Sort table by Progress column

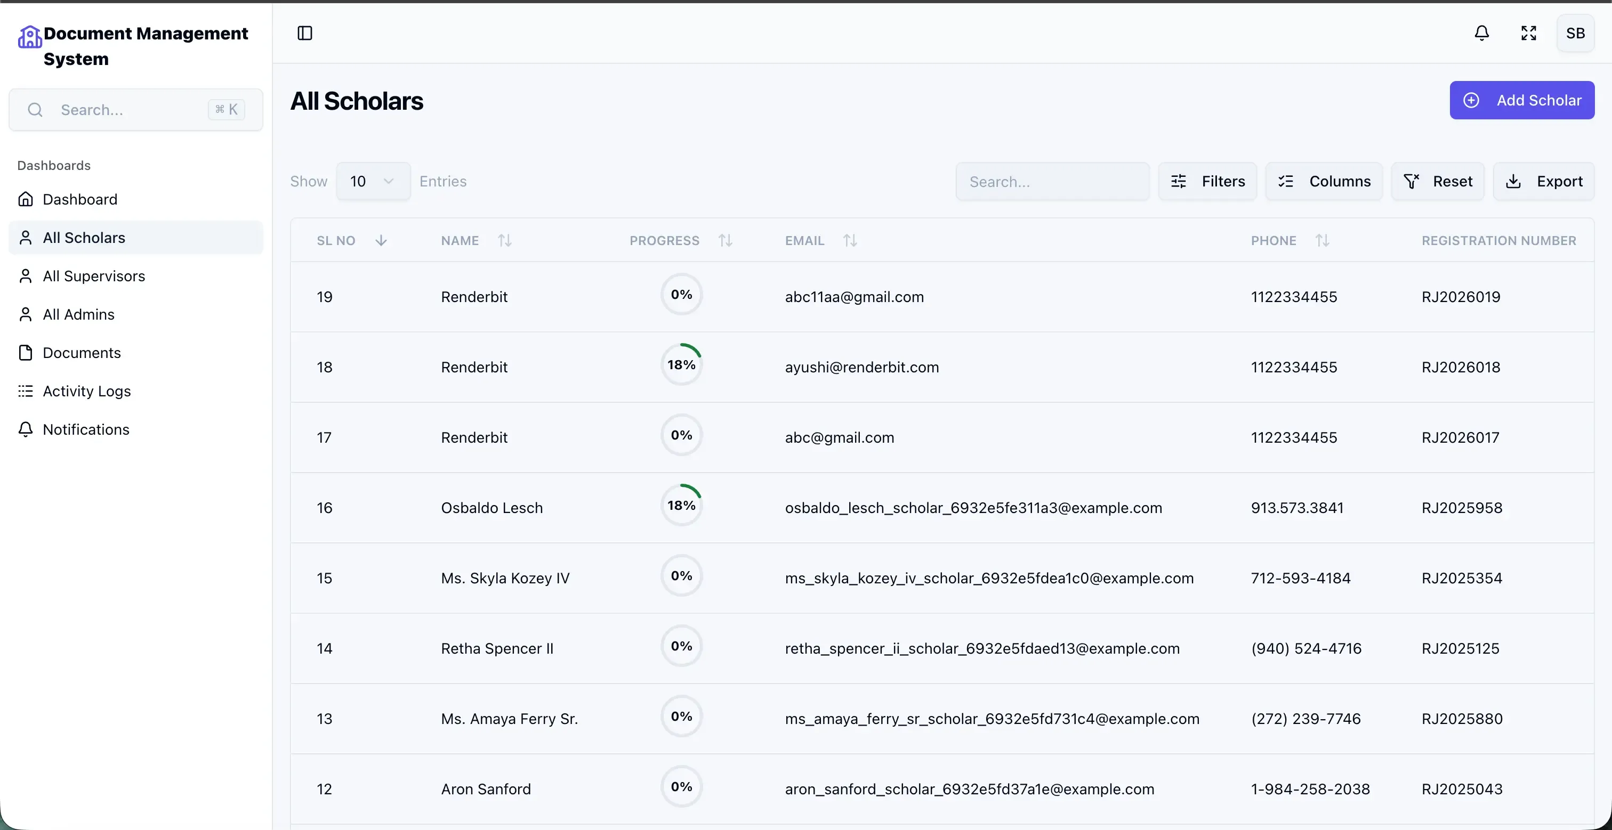coord(726,241)
